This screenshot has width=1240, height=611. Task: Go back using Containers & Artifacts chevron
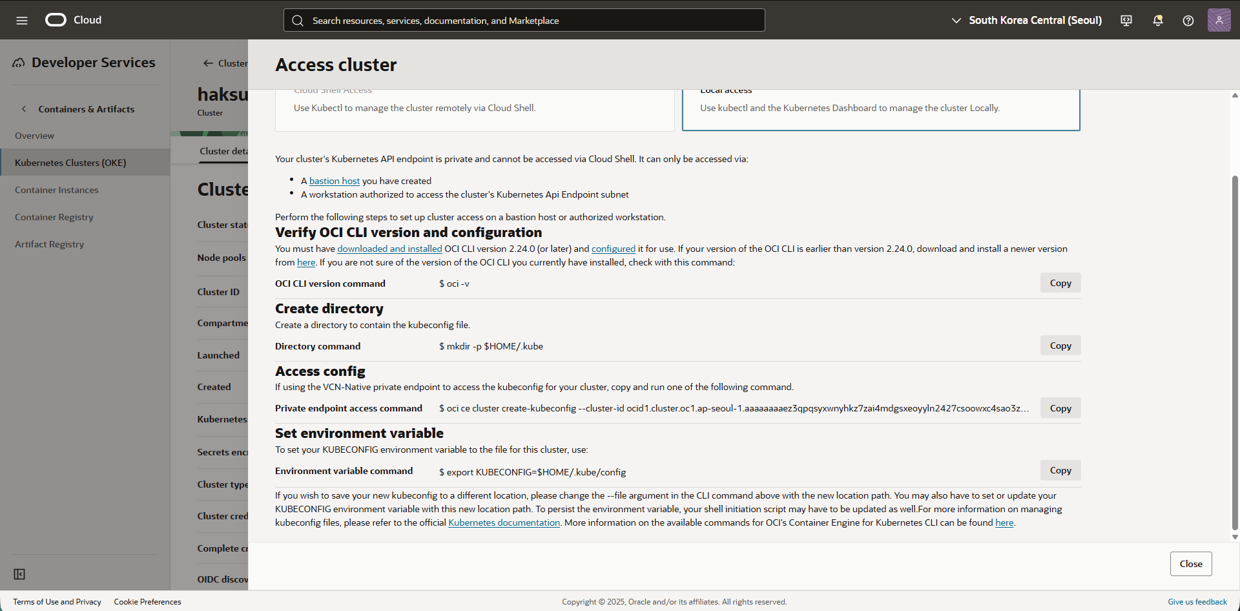click(x=24, y=109)
